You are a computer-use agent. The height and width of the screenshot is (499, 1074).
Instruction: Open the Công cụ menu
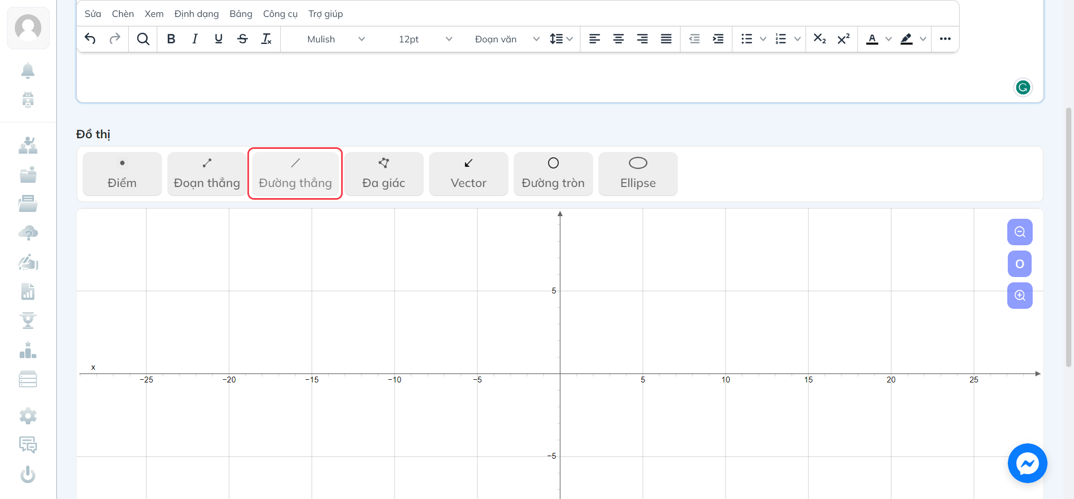280,14
